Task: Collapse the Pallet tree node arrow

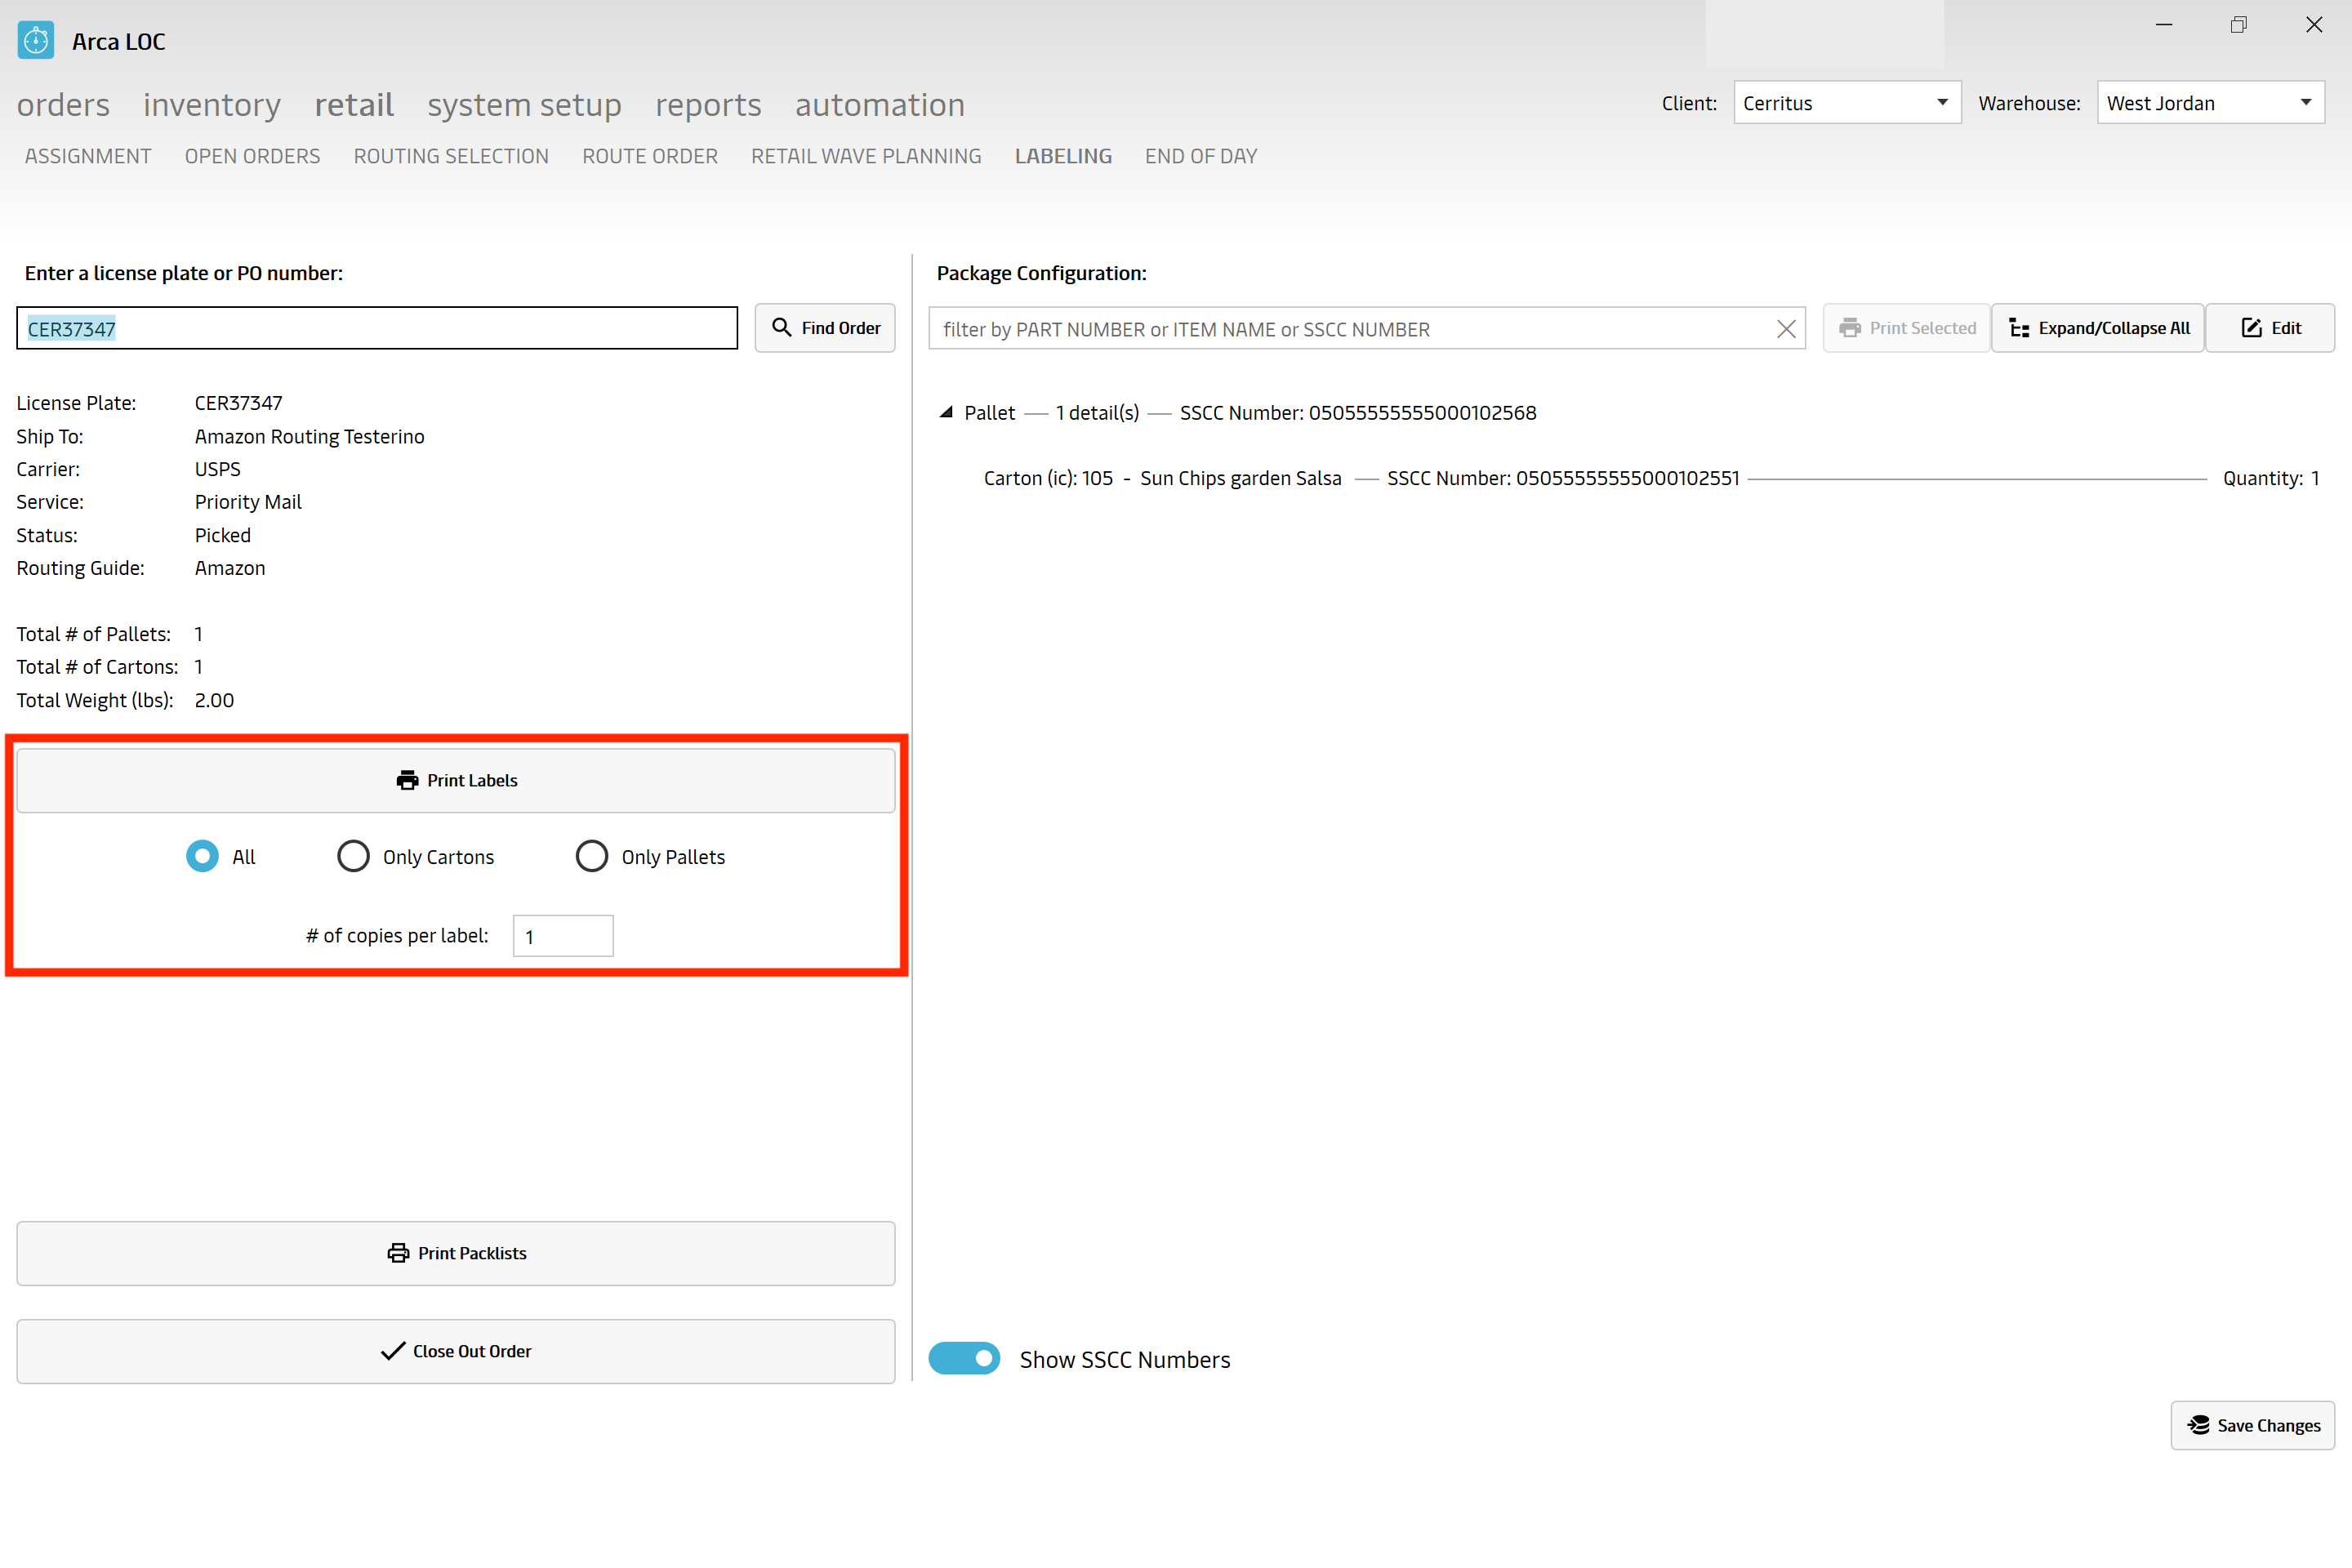Action: coord(945,412)
